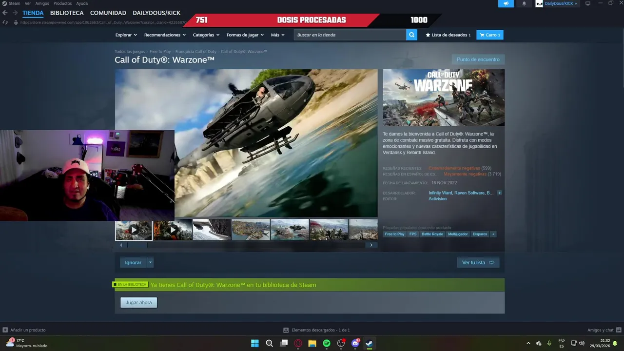
Task: Expand the Formas de jugar dropdown
Action: click(x=245, y=35)
